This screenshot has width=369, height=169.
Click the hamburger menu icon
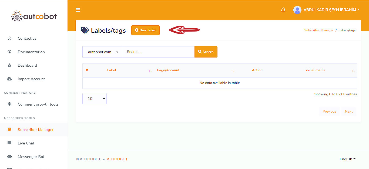[78, 10]
